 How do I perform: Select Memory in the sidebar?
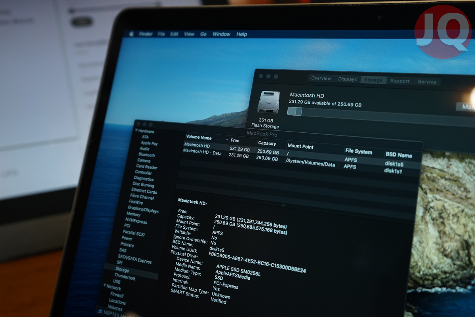133,215
